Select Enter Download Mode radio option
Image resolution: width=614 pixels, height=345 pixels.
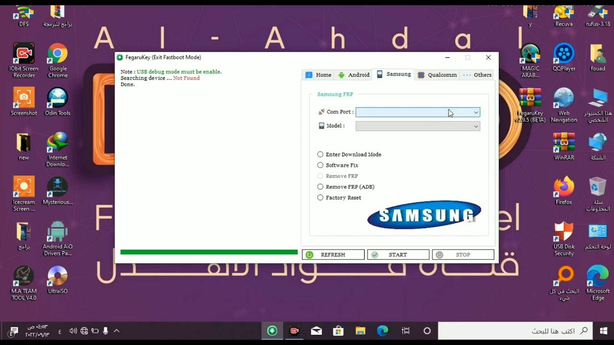pyautogui.click(x=349, y=154)
